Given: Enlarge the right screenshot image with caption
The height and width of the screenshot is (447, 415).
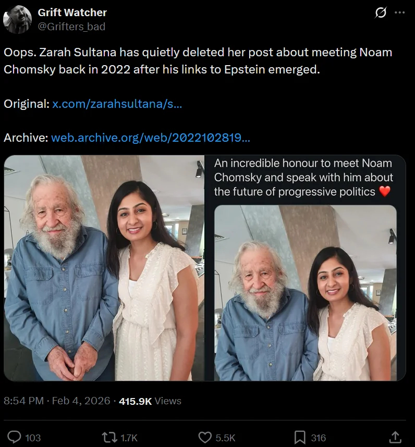Looking at the screenshot, I should pyautogui.click(x=306, y=268).
